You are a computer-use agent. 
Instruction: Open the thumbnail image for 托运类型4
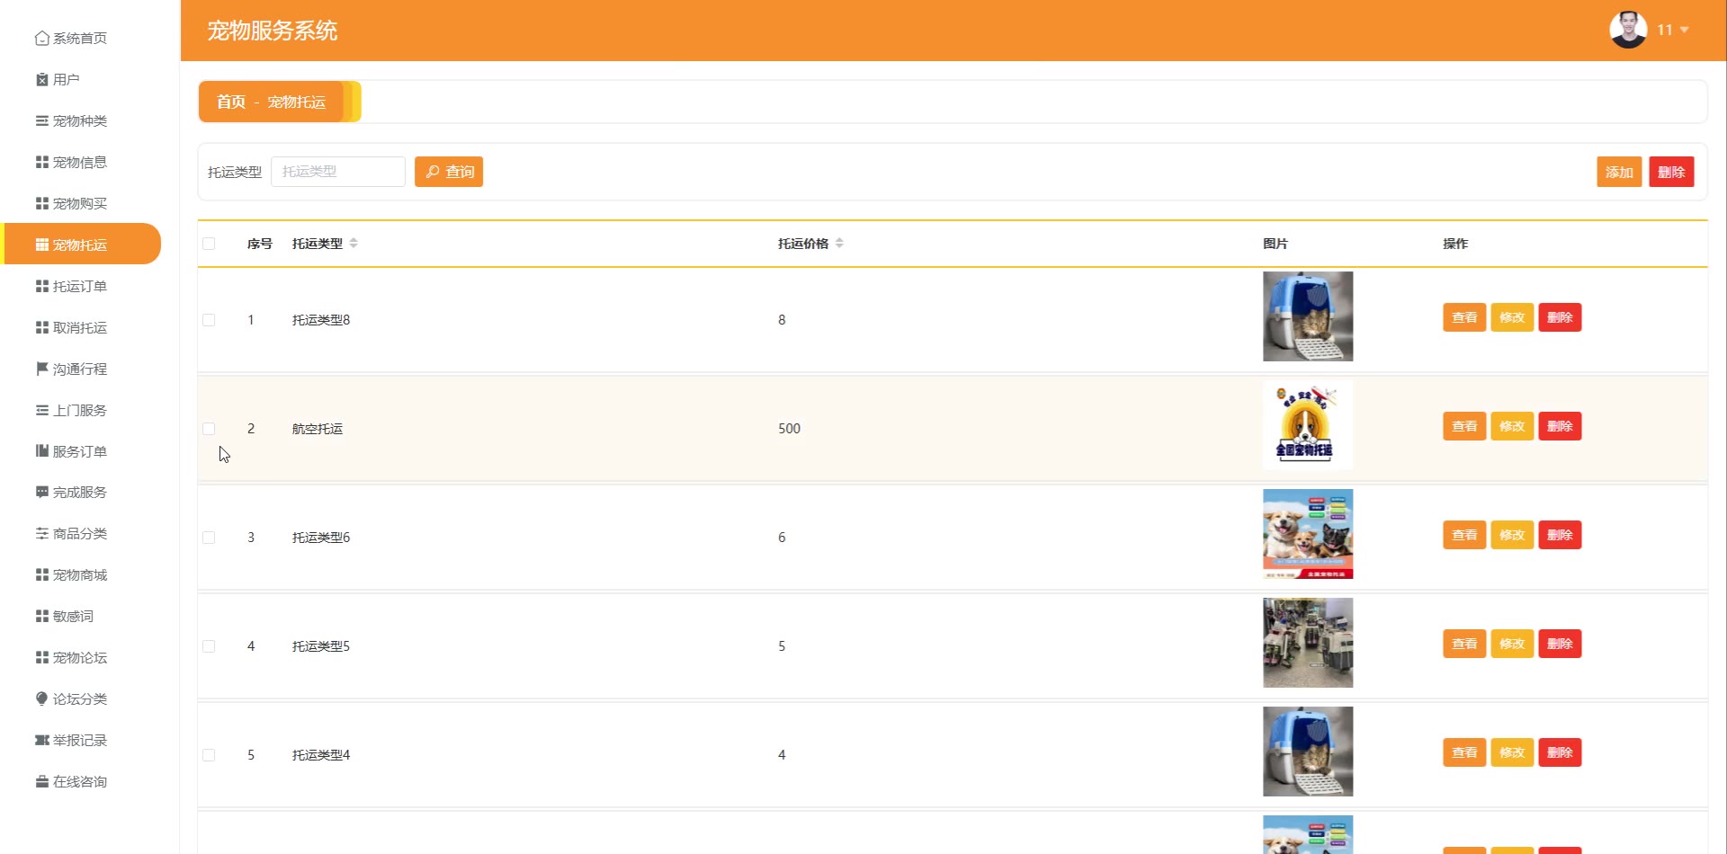1308,752
